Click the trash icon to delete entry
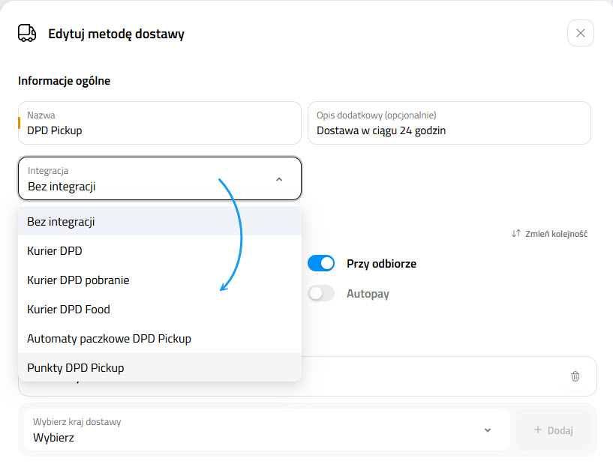 (x=575, y=376)
